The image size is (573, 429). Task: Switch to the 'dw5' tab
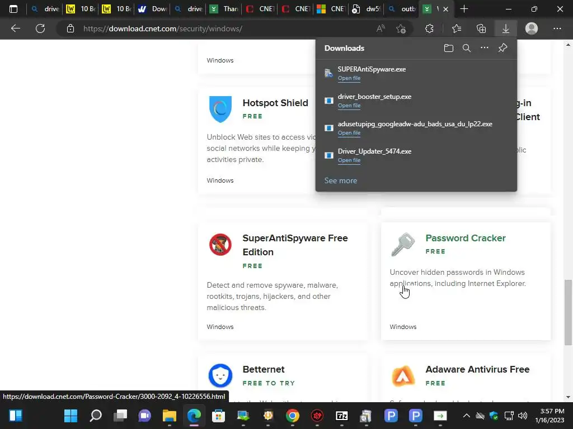point(367,9)
